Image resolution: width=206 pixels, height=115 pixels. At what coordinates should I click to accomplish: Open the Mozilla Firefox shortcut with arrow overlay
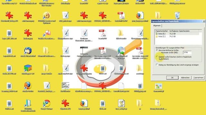point(28,86)
